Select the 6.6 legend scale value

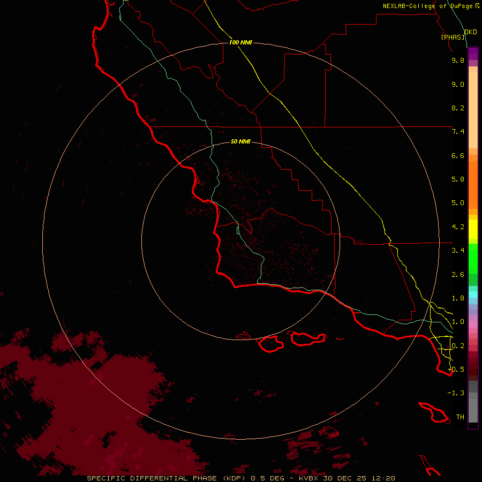pyautogui.click(x=458, y=155)
